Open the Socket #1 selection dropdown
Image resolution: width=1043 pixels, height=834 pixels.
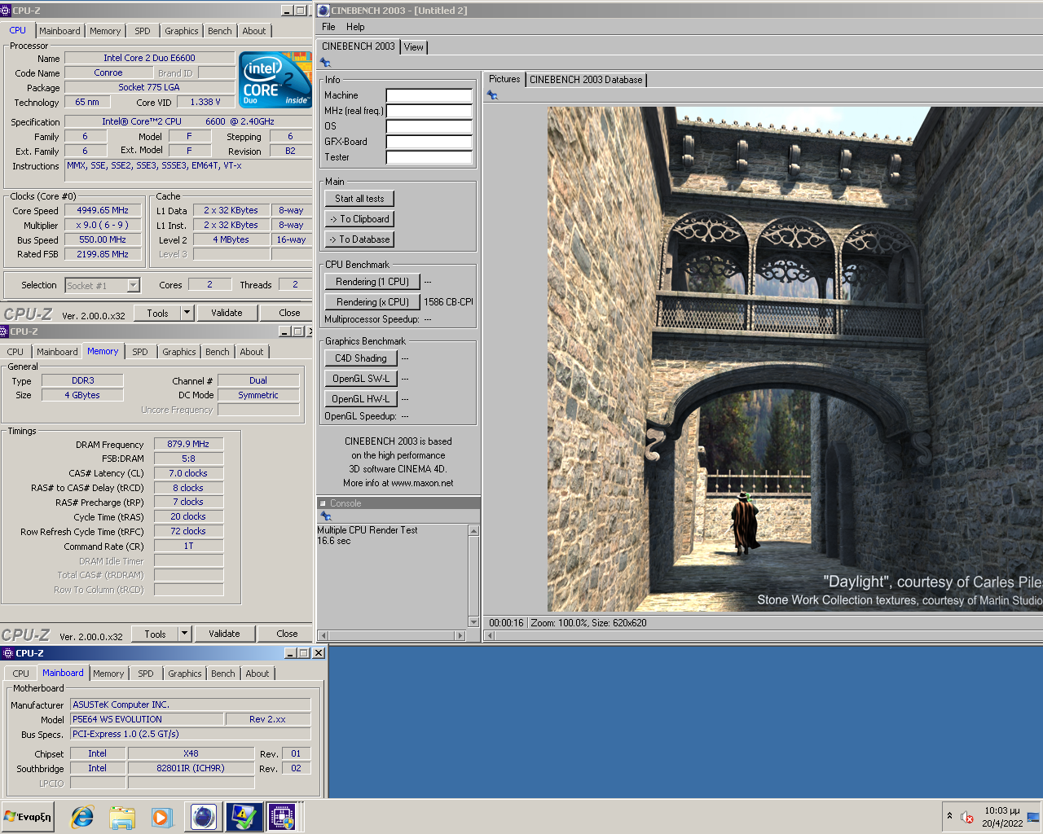click(x=134, y=285)
